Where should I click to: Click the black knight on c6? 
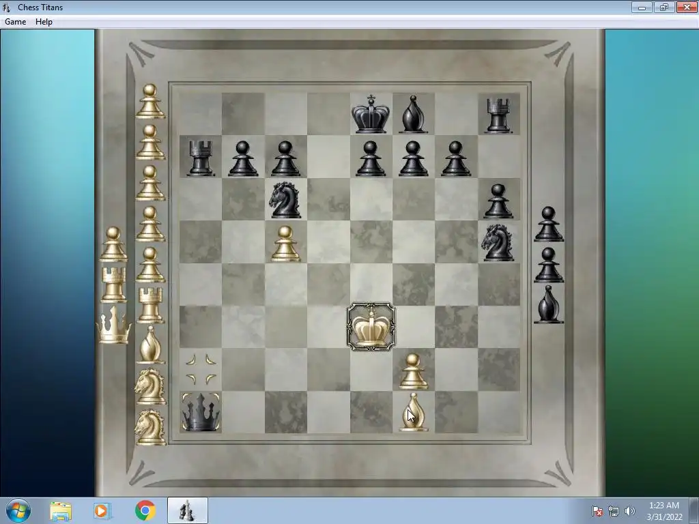(x=285, y=200)
